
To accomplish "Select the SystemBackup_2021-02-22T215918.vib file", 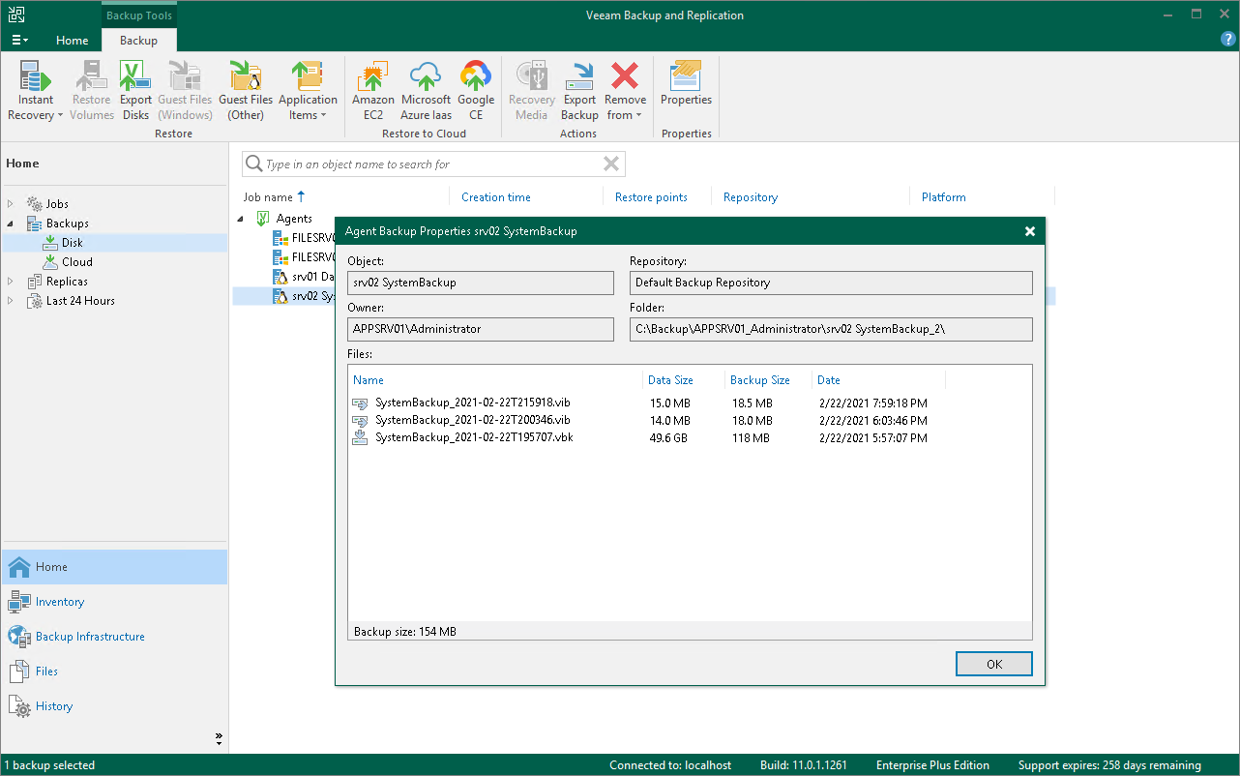I will (x=473, y=403).
